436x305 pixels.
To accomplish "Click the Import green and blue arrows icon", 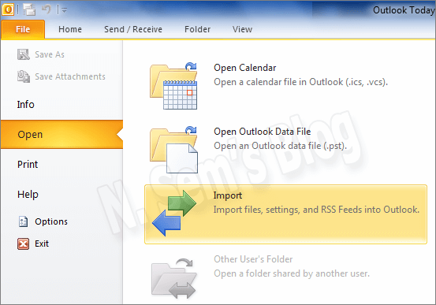I will pos(174,214).
